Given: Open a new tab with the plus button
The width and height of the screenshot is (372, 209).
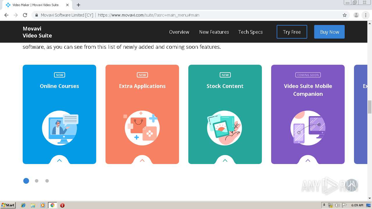Looking at the screenshot, I should tap(78, 5).
